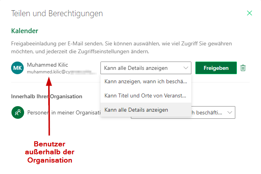Click the Freigeben button
The width and height of the screenshot is (261, 174).
[x=216, y=68]
